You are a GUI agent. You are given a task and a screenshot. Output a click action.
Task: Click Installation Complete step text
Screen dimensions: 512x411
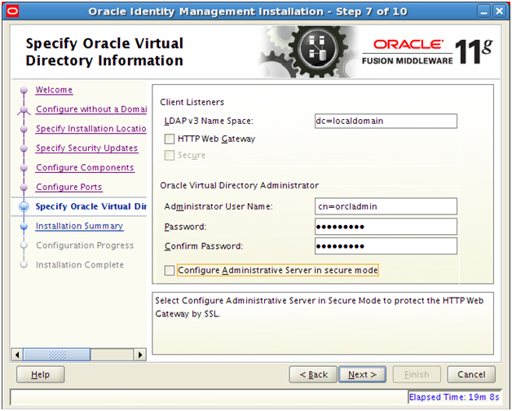80,265
